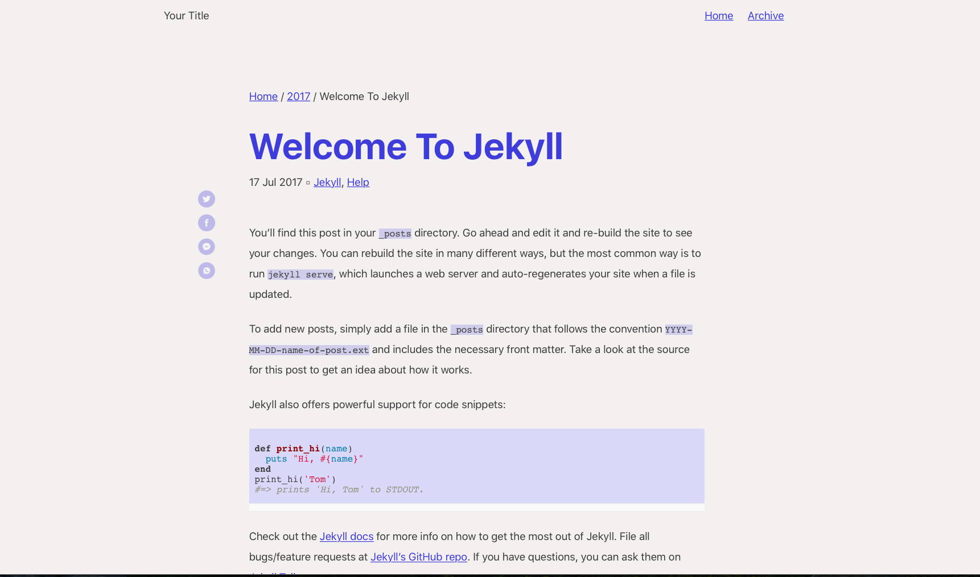Click the Welcome To Jekyll heading

(406, 147)
